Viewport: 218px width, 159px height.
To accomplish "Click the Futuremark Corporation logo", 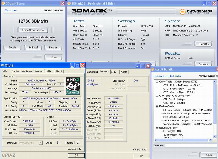I will 196,12.
